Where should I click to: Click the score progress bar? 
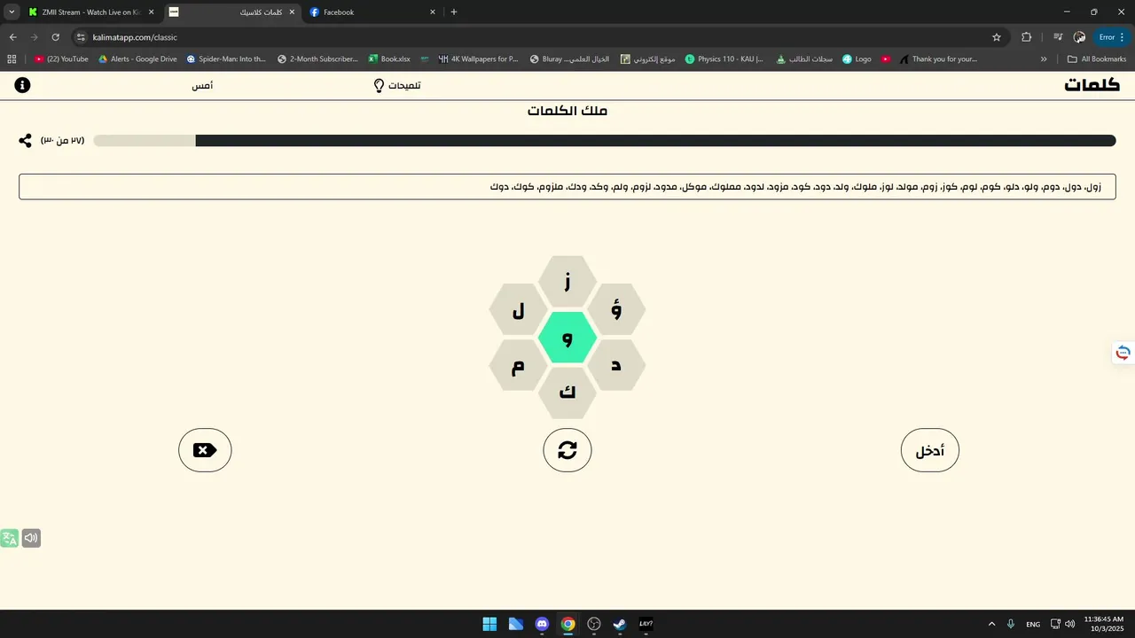605,141
